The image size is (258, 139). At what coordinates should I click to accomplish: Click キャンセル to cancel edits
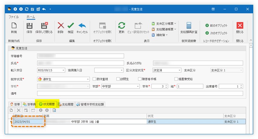click(x=82, y=28)
